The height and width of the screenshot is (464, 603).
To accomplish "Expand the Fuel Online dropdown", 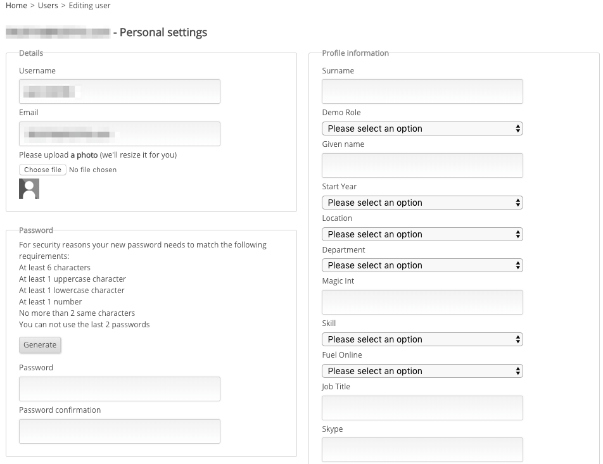I will [x=422, y=371].
